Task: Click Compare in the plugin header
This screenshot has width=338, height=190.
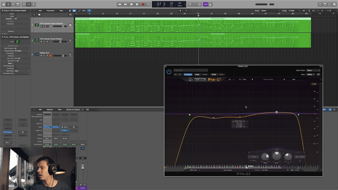Action: pyautogui.click(x=188, y=74)
